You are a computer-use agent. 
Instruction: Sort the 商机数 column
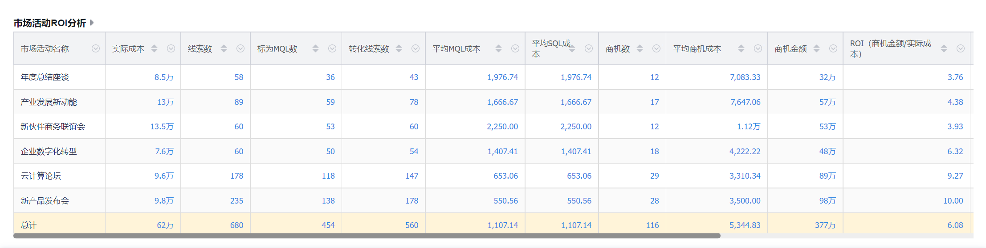tap(640, 48)
